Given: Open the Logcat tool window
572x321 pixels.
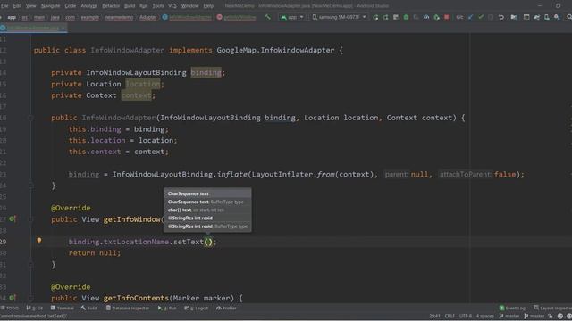Looking at the screenshot, I should click(x=196, y=308).
